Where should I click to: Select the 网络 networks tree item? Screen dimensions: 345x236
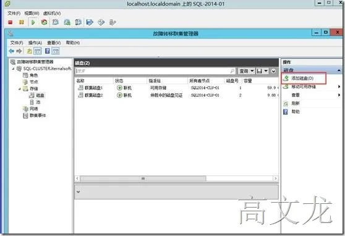click(33, 109)
